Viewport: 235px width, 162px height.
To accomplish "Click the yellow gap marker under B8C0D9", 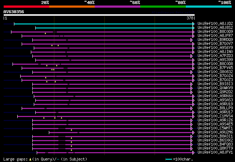I will 45,33.
